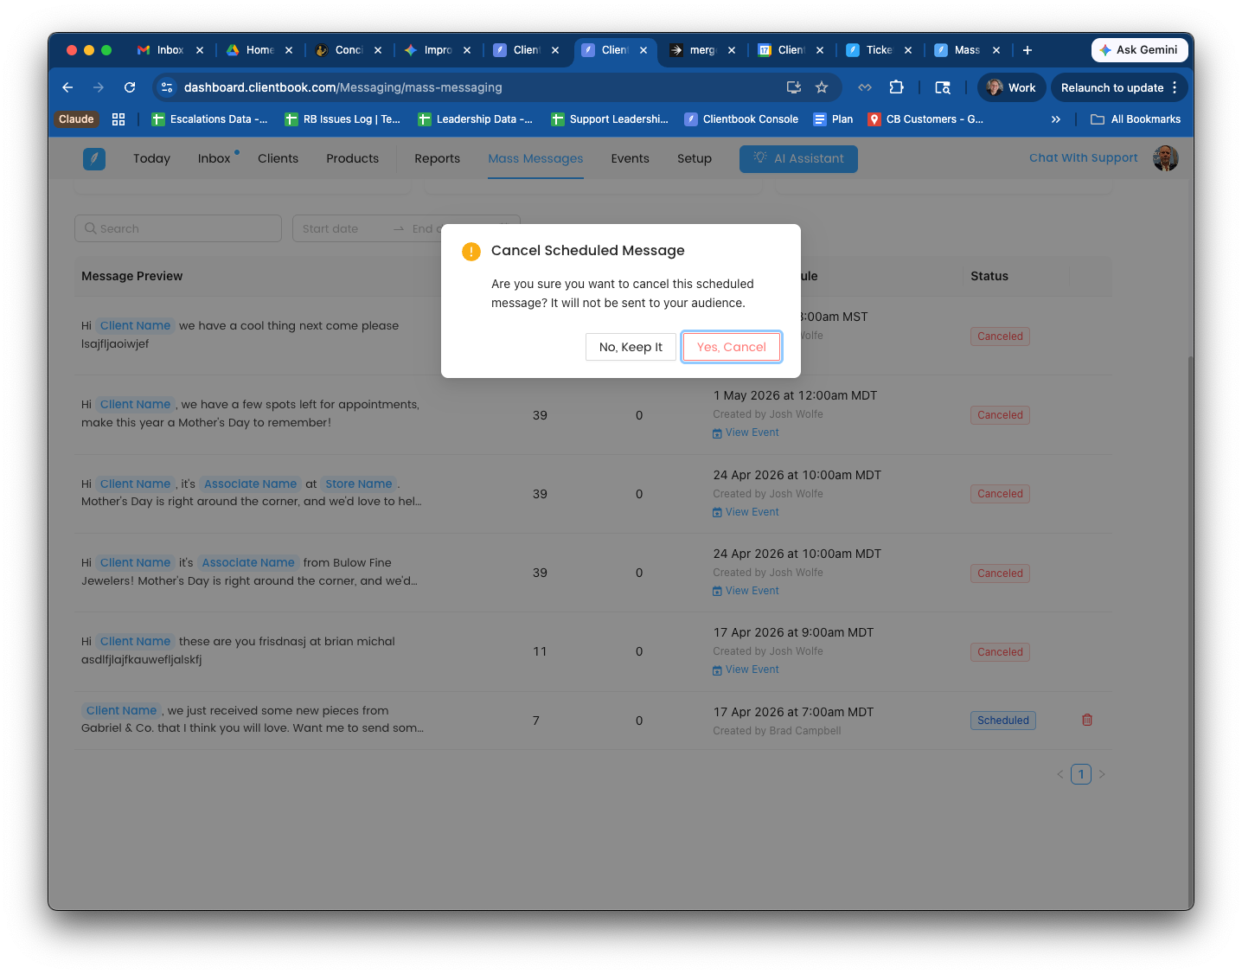The image size is (1242, 974).
Task: Open the apps grid icon in bookmarks bar
Action: tap(118, 119)
